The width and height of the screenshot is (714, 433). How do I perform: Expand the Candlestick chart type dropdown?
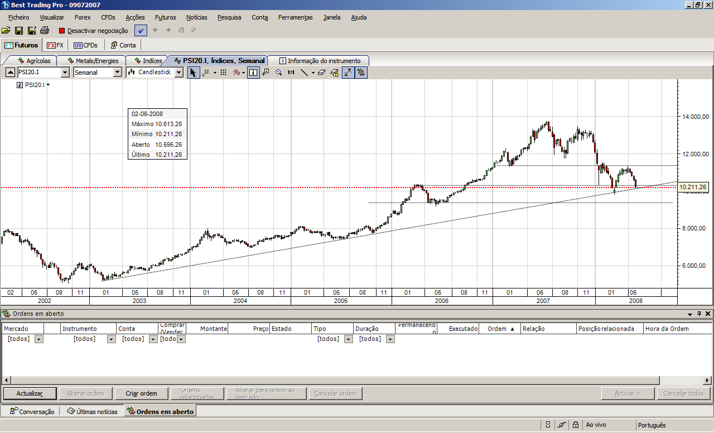point(178,73)
